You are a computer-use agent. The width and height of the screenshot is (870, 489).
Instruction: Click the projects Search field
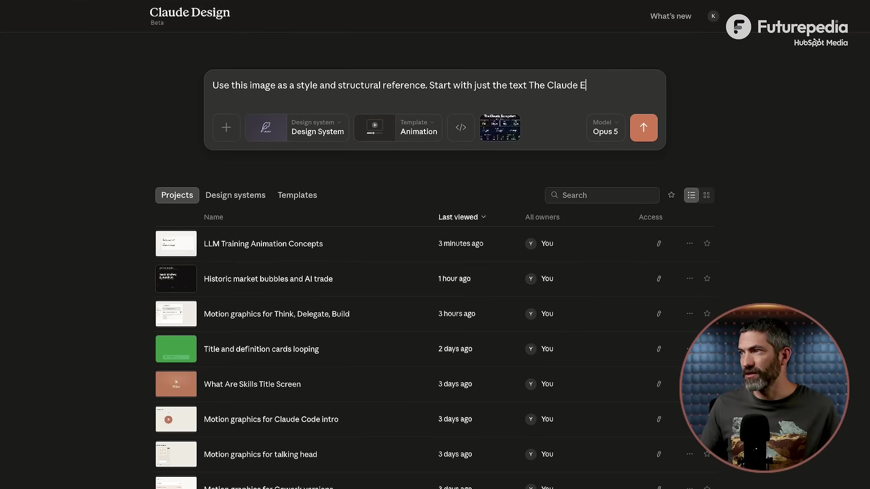click(602, 195)
